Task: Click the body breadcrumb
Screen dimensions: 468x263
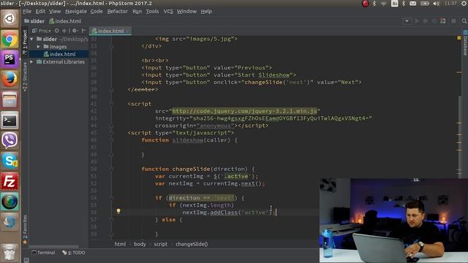Action: [x=140, y=244]
